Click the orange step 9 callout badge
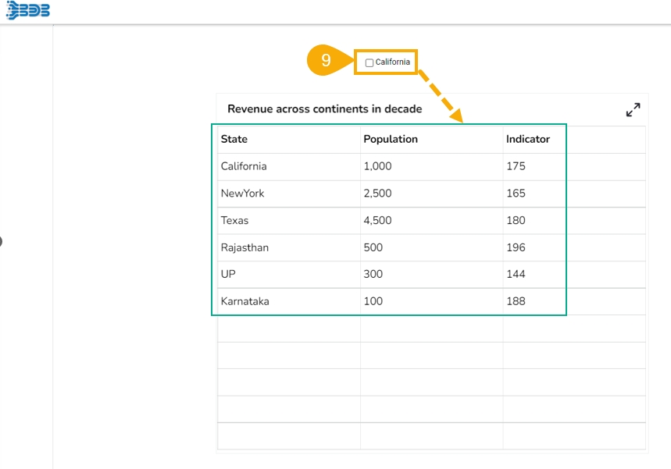Viewport: 671px width, 469px height. [x=327, y=61]
